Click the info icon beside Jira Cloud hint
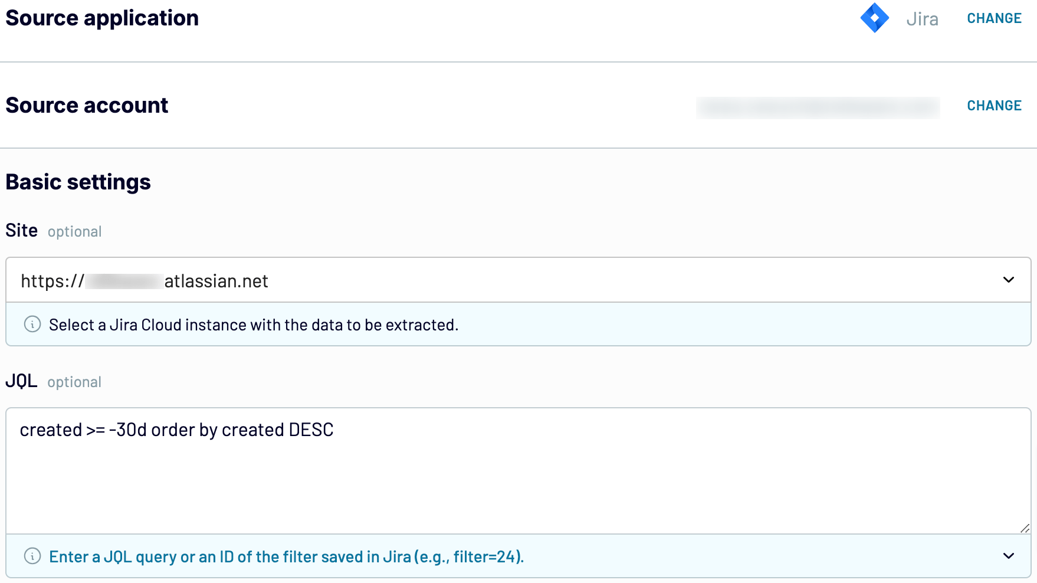Screen dimensions: 1037x583 (x=32, y=324)
